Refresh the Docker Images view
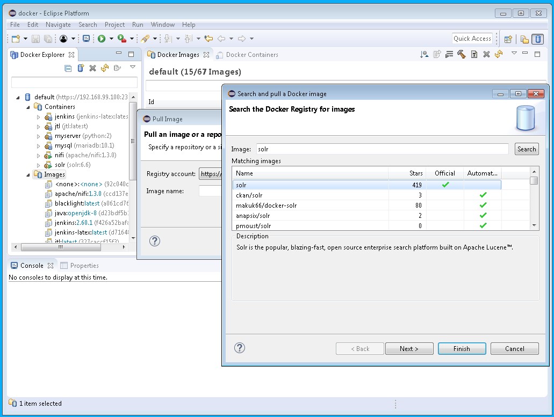Image resolution: width=554 pixels, height=417 pixels. 499,54
